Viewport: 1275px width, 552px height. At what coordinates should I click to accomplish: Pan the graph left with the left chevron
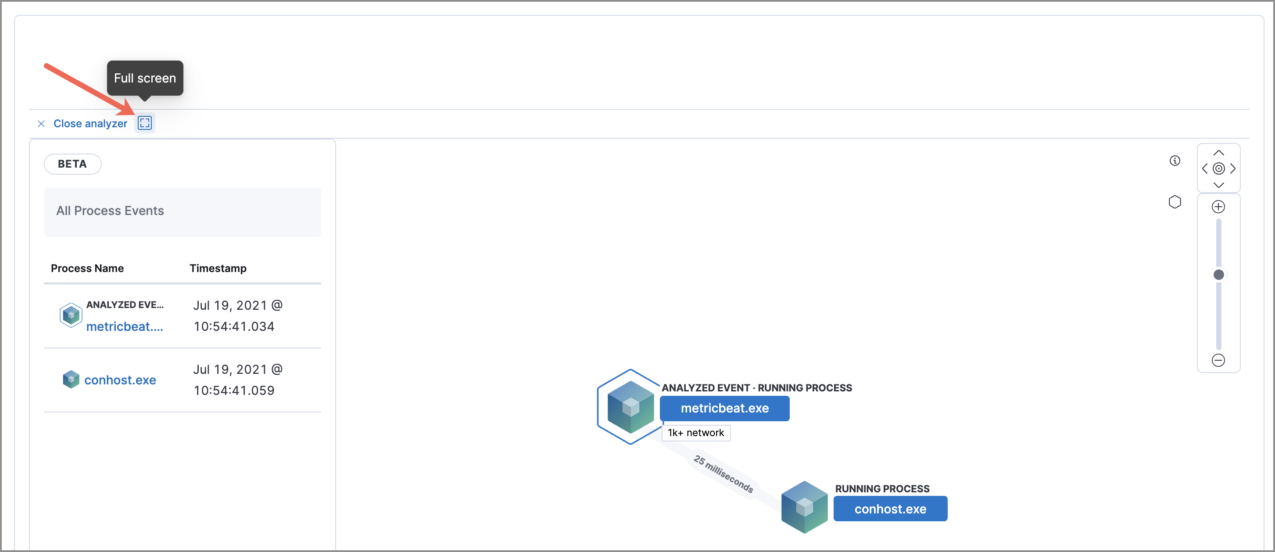click(1205, 168)
